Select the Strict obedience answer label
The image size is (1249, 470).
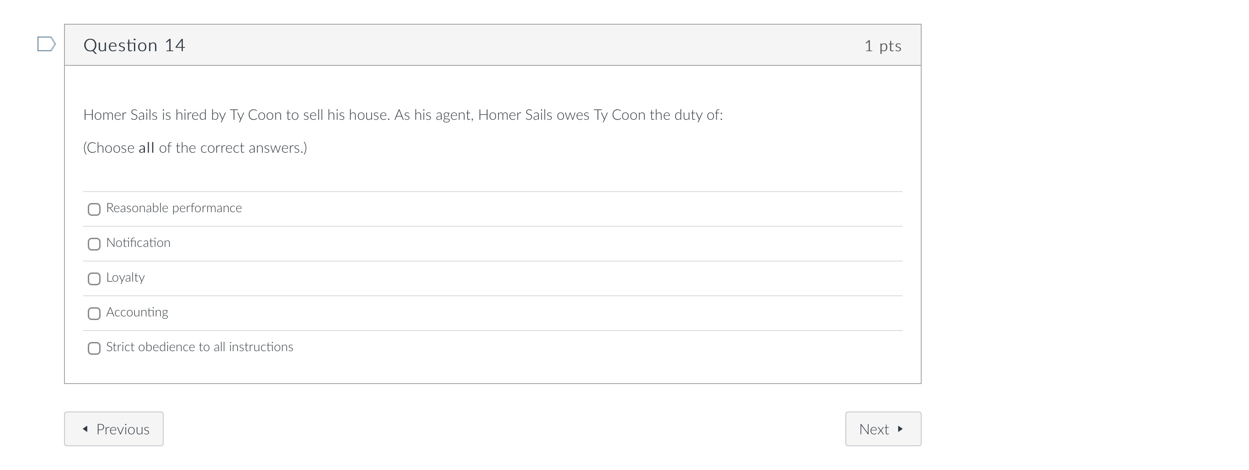(x=200, y=347)
